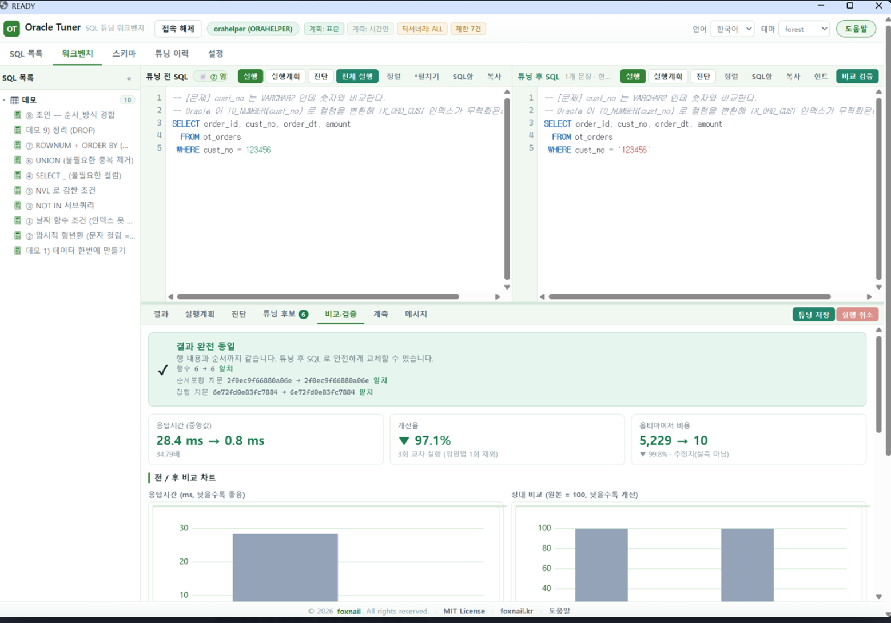Open the 튜닝 후보 6 tab

tap(285, 314)
